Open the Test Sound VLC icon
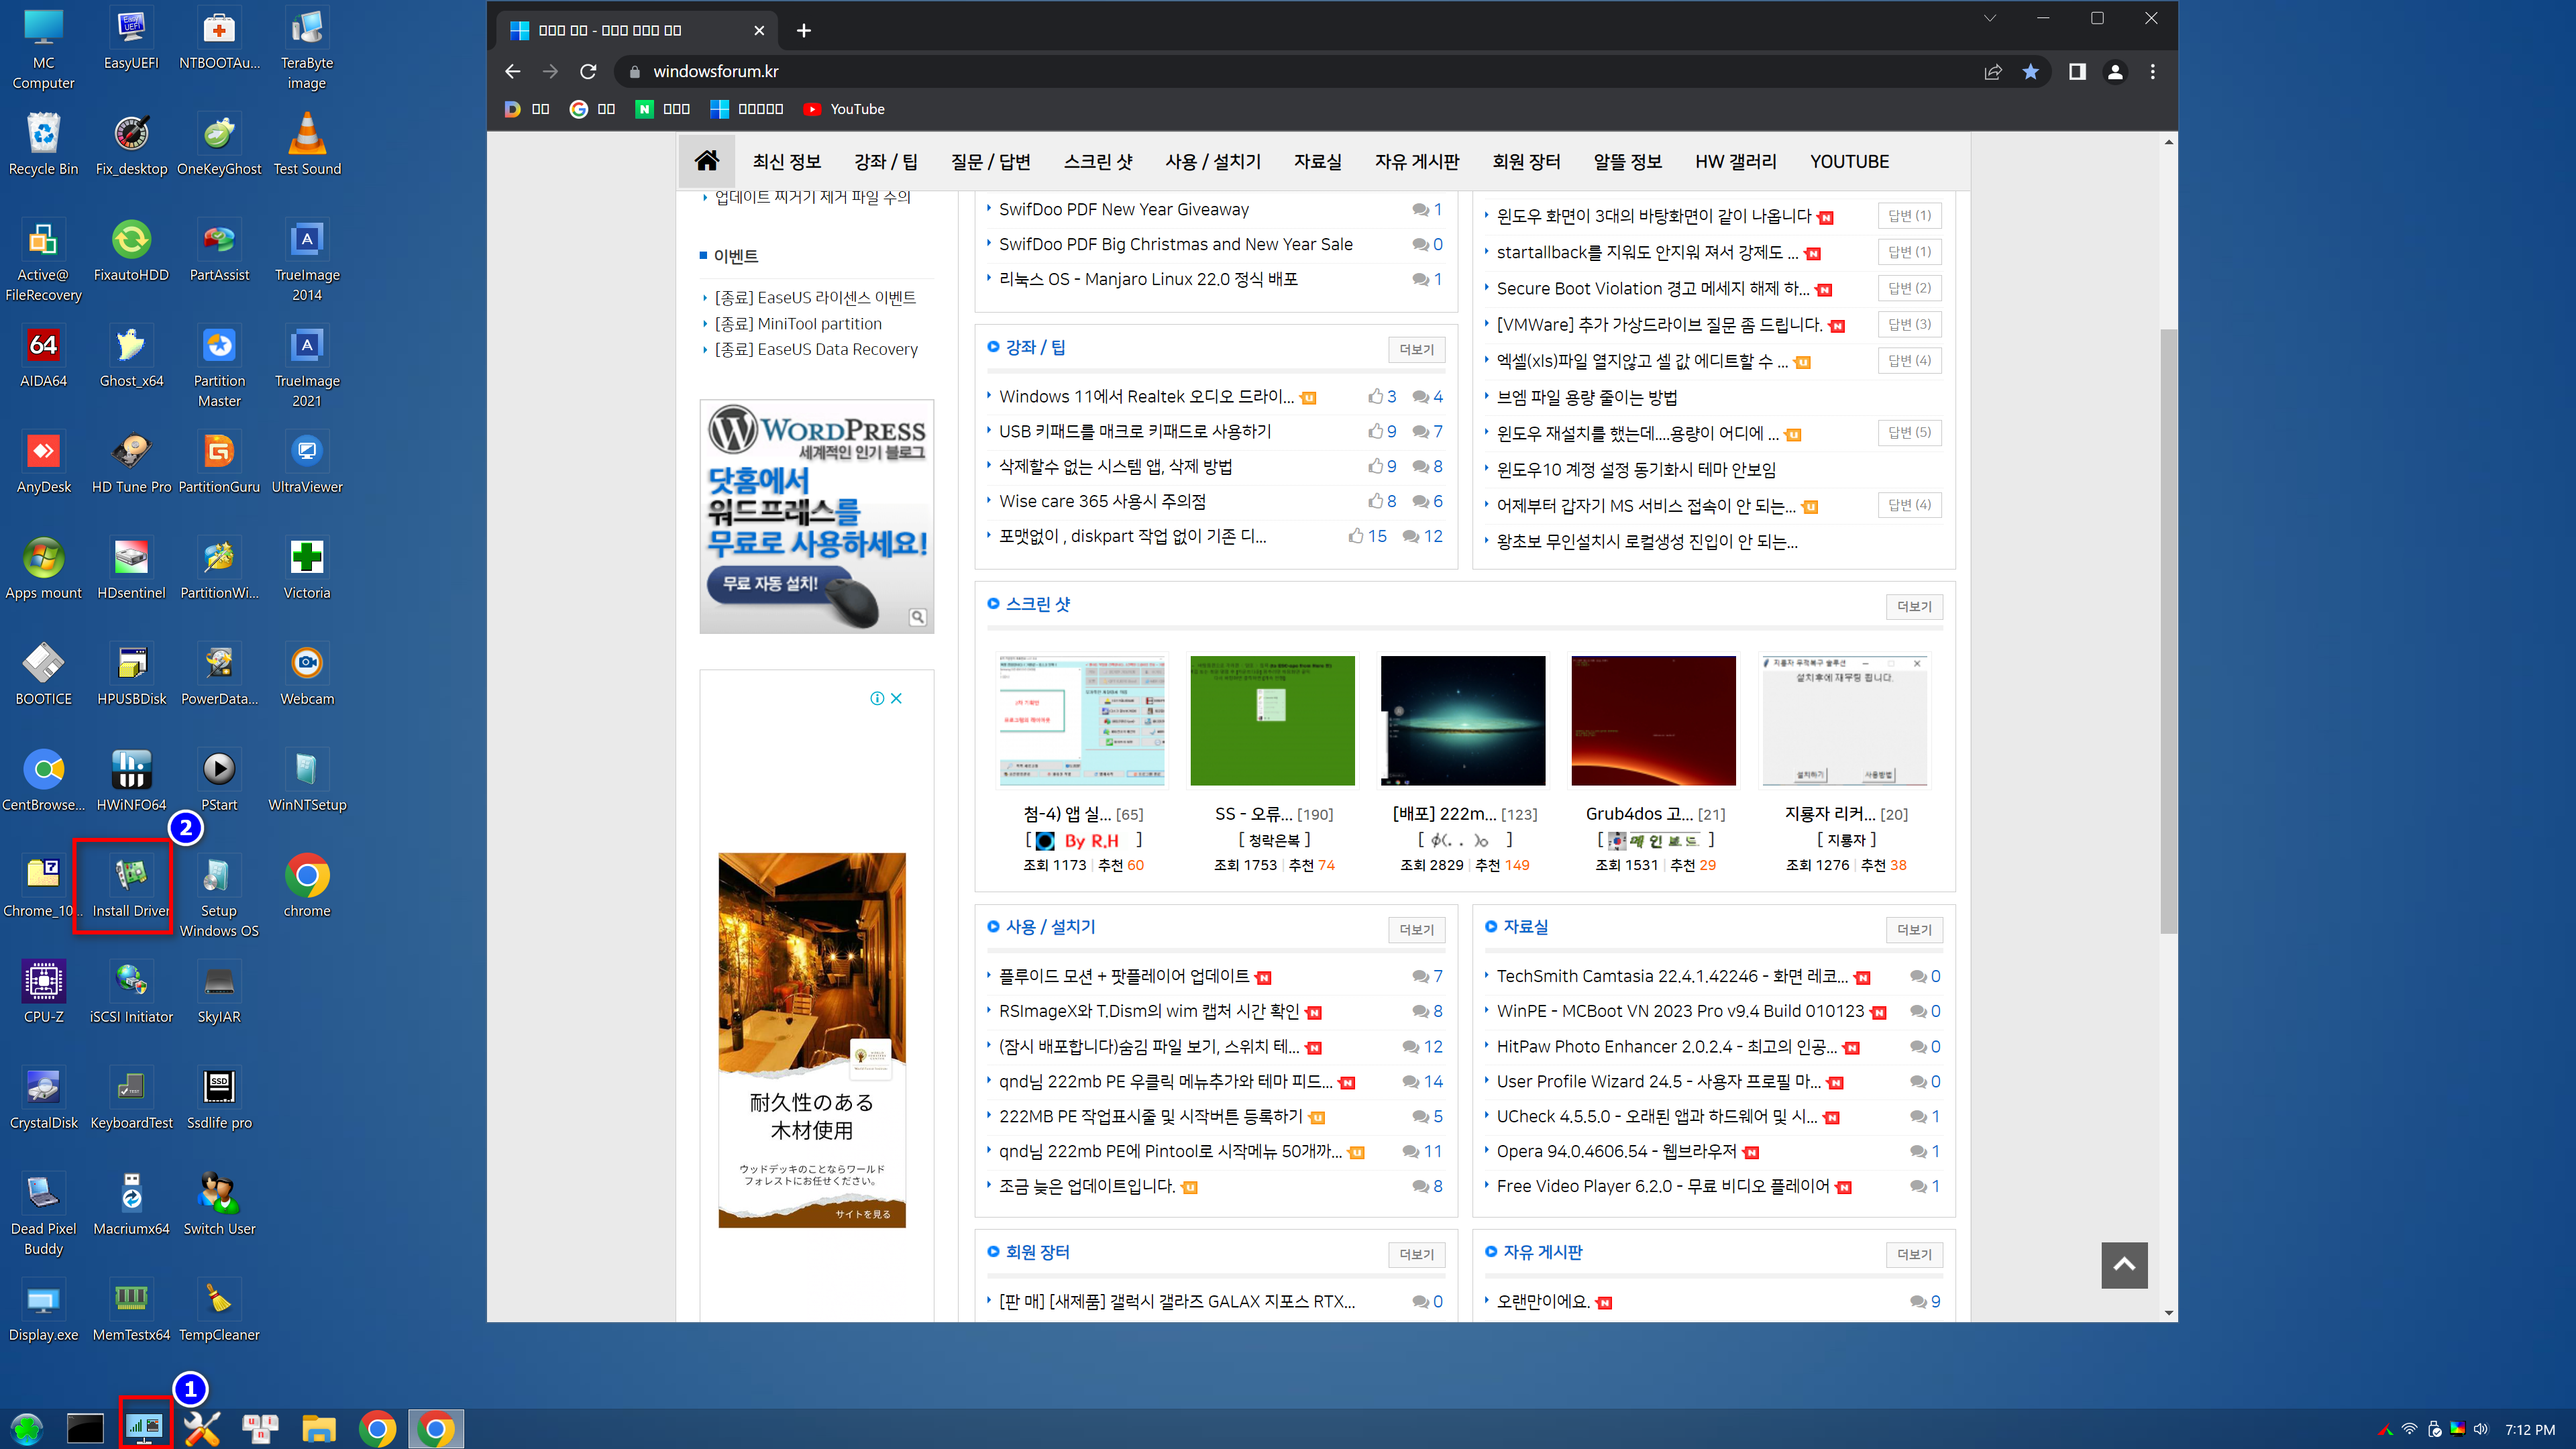The height and width of the screenshot is (1449, 2576). 307,146
